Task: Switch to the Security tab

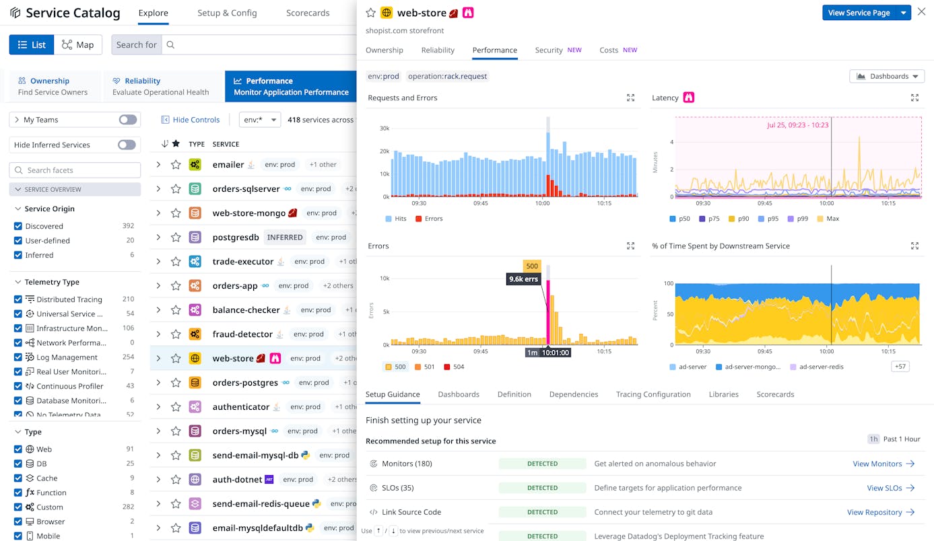Action: pyautogui.click(x=548, y=50)
